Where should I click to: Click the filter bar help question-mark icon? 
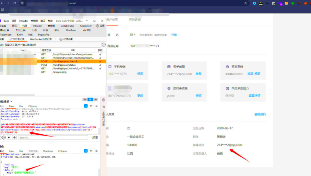(x=104, y=45)
